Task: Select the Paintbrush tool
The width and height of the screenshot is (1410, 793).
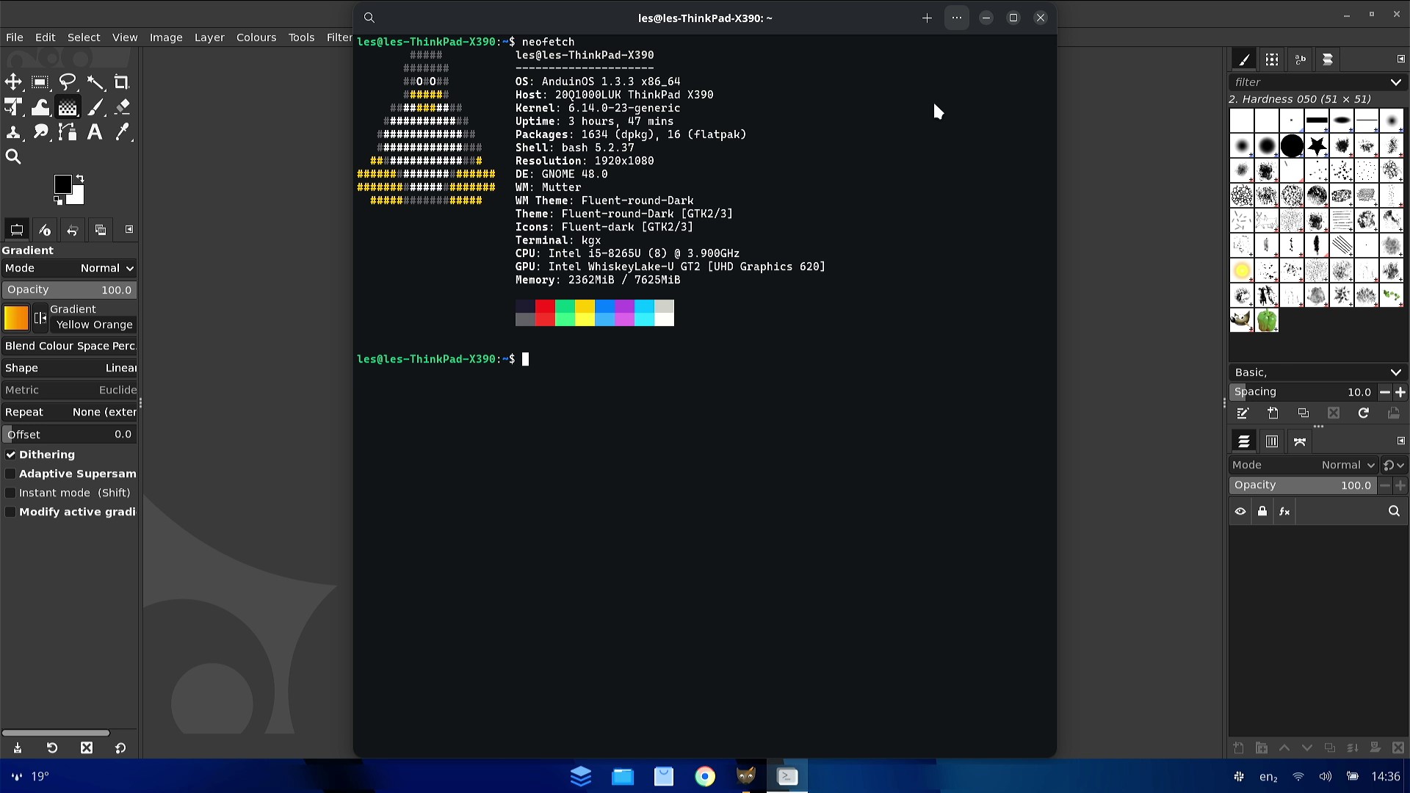Action: pyautogui.click(x=95, y=107)
